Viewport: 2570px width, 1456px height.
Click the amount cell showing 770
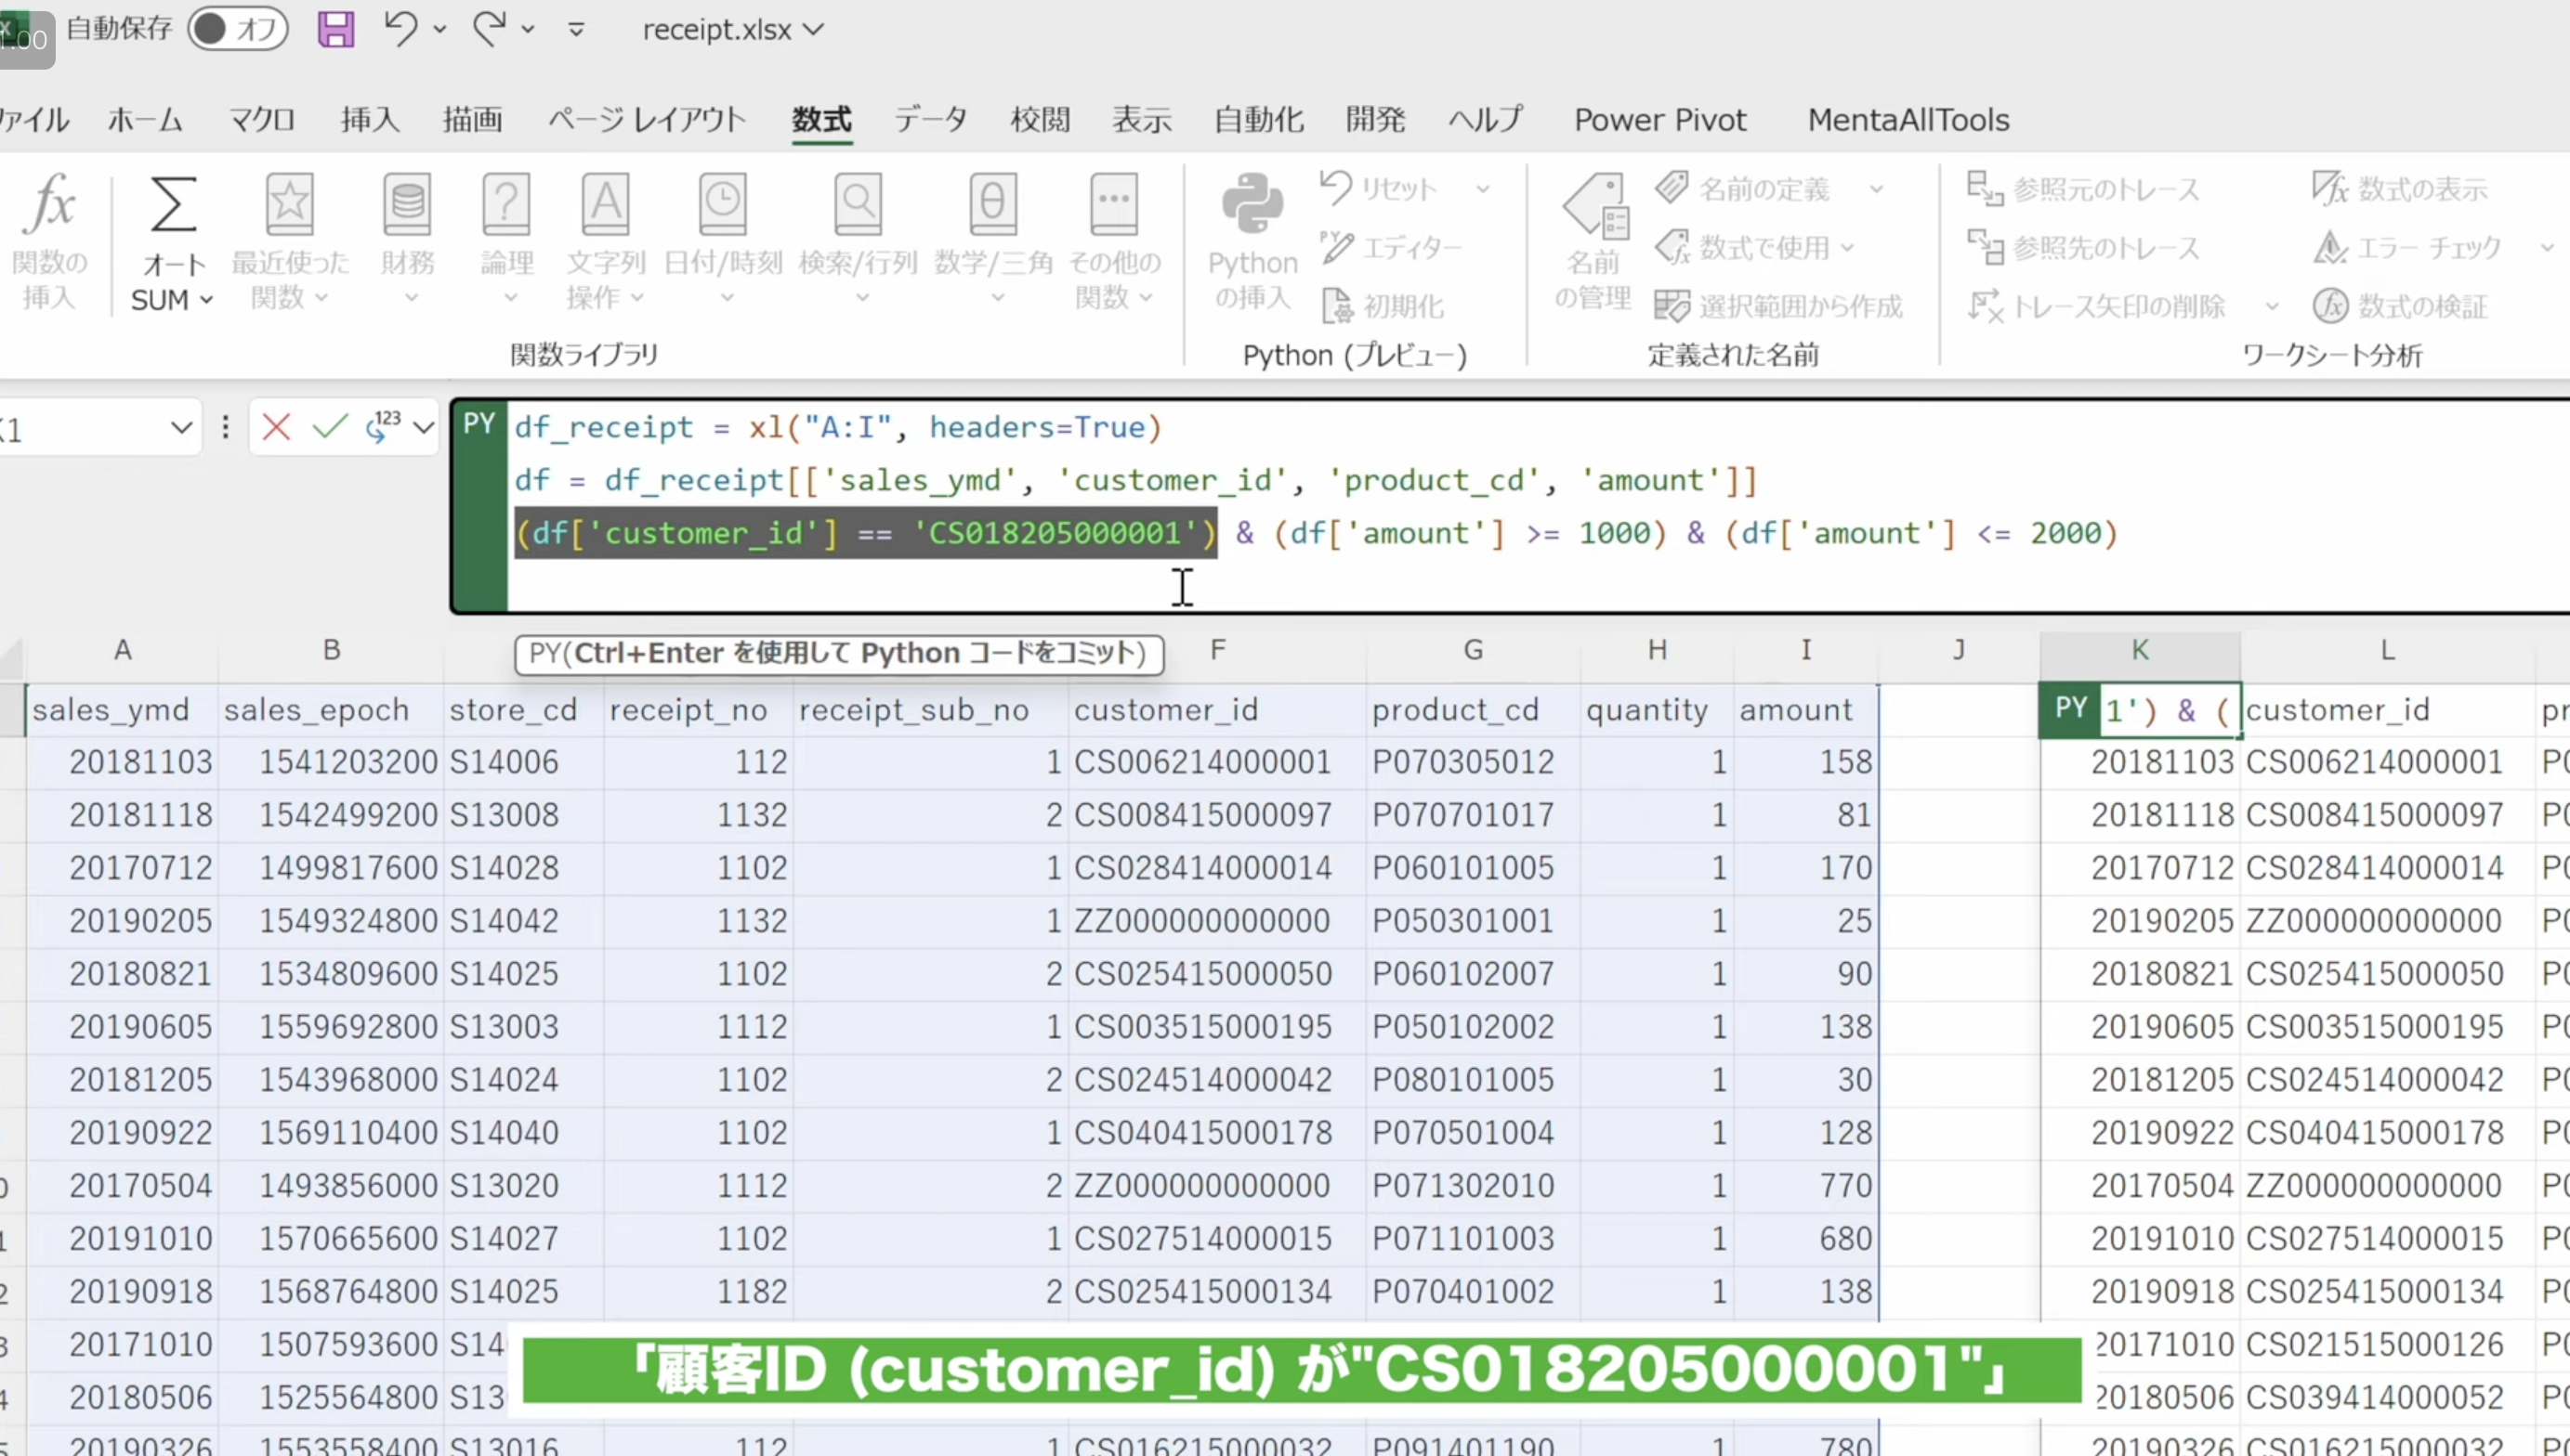tap(1805, 1186)
